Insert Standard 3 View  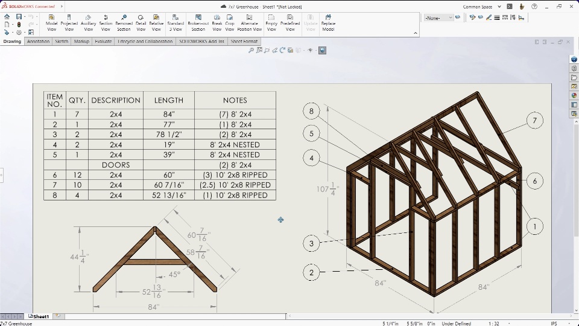[176, 23]
